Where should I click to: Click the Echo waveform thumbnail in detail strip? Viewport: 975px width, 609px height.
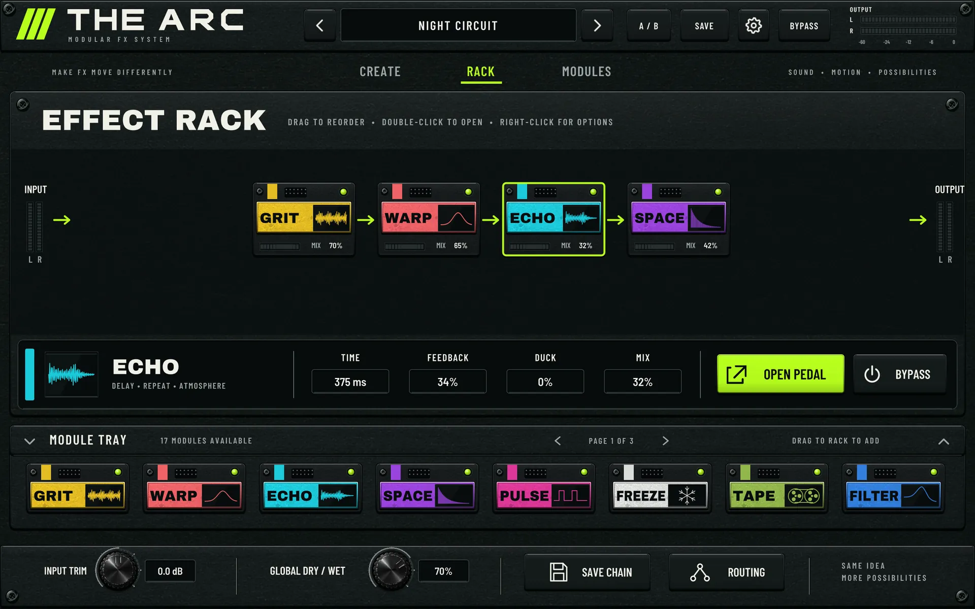point(71,375)
